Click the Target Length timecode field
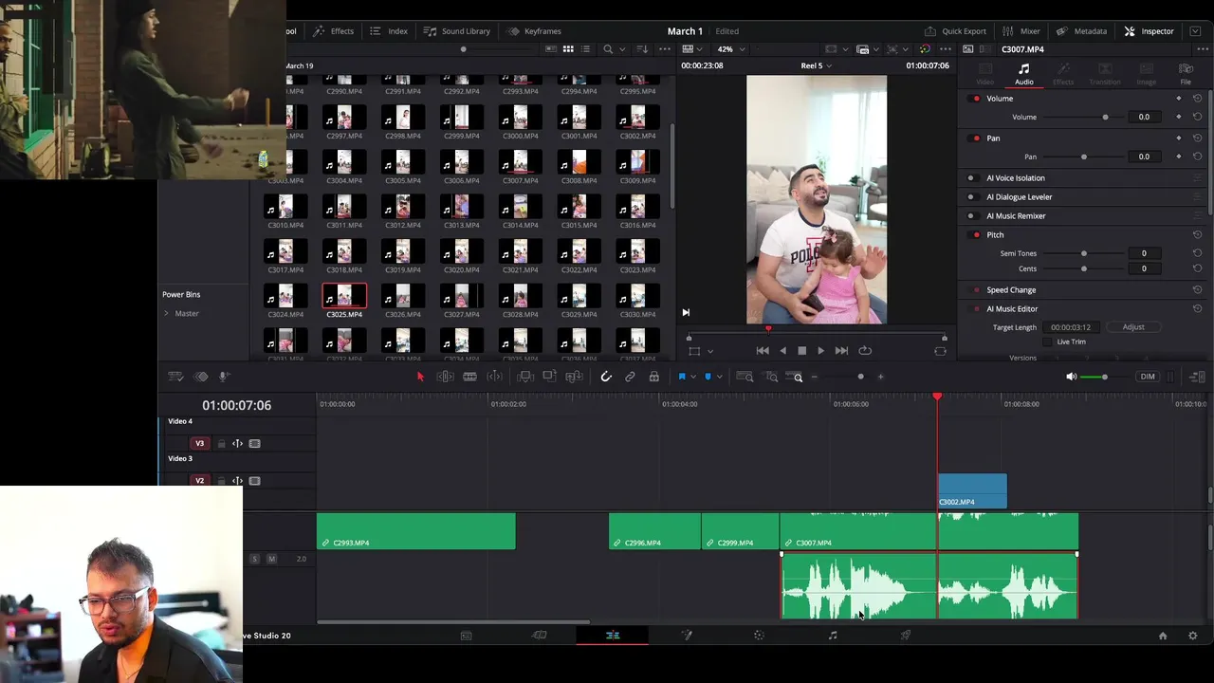 point(1071,327)
